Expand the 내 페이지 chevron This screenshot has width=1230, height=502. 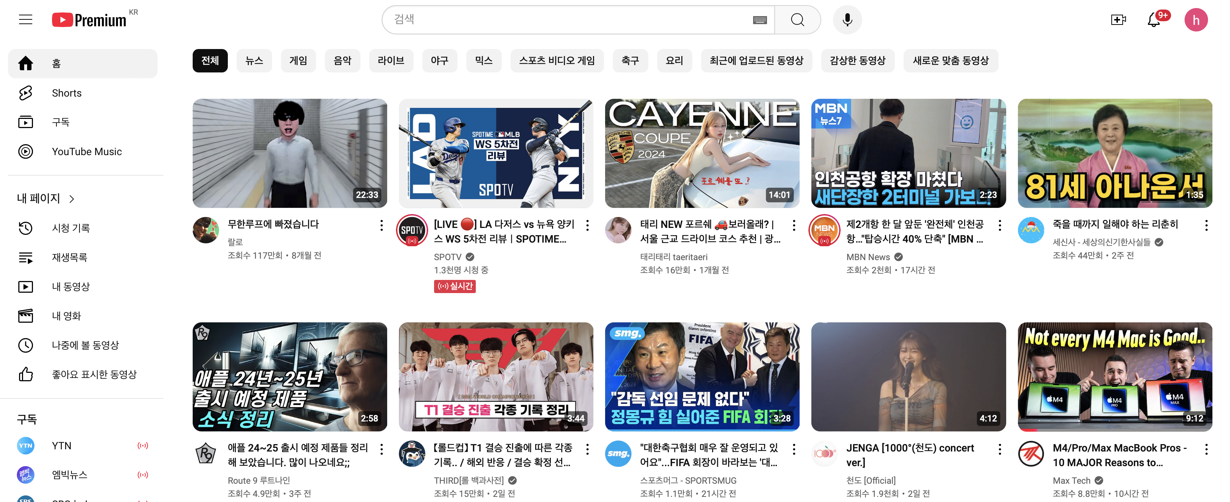click(x=72, y=199)
